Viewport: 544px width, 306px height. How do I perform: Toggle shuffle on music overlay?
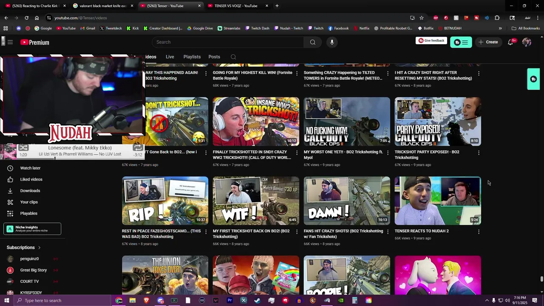click(x=23, y=148)
